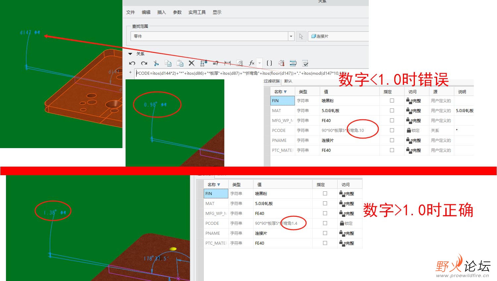The height and width of the screenshot is (281, 497).
Task: Tick the 指定 checkbox for upper MAT row
Action: pos(392,110)
